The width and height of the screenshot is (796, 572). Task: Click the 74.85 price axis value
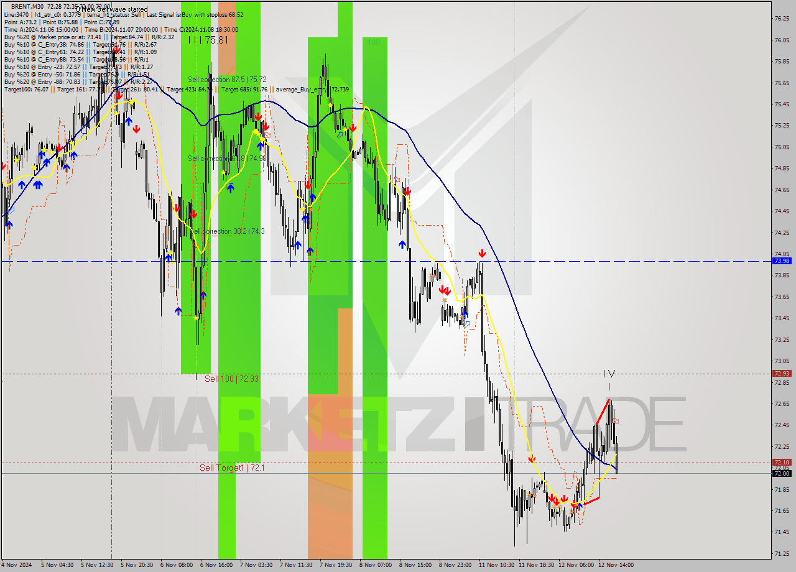click(782, 168)
